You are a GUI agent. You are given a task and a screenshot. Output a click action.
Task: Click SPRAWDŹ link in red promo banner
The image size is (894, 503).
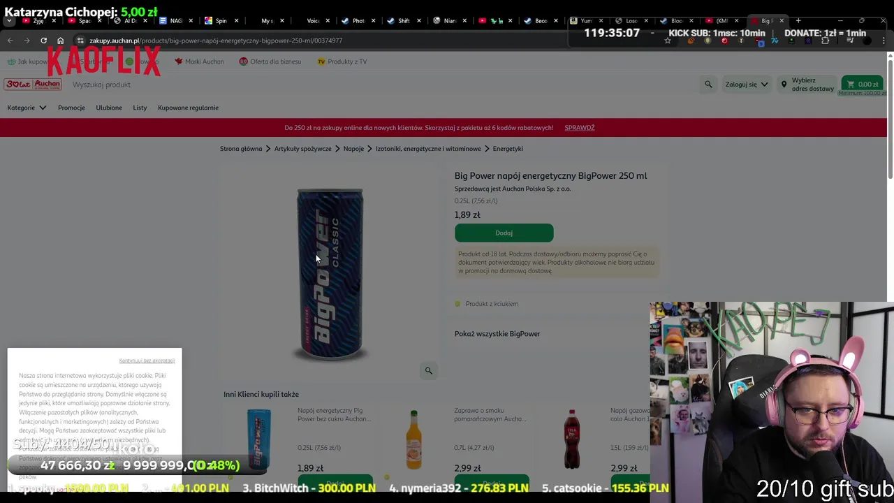click(579, 128)
